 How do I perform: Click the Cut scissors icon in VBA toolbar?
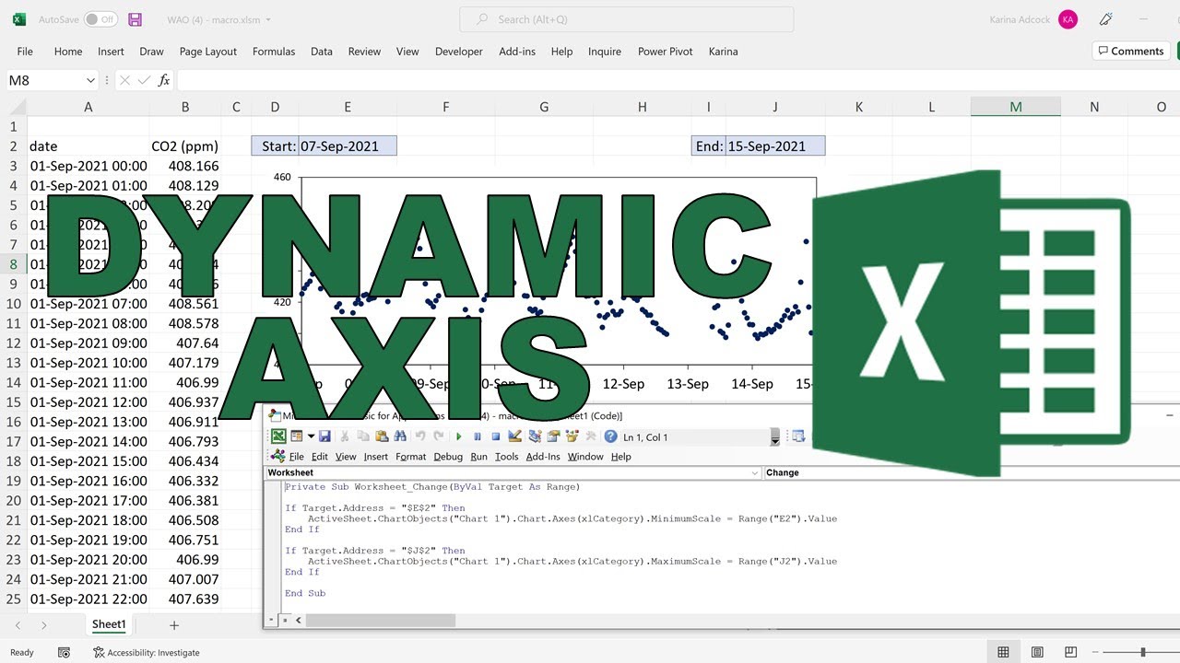[x=344, y=436]
